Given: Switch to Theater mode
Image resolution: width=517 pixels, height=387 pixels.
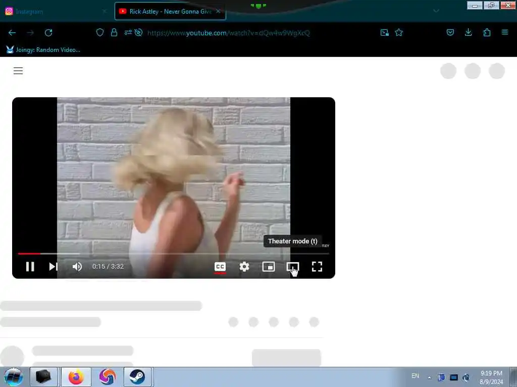Looking at the screenshot, I should pyautogui.click(x=292, y=267).
